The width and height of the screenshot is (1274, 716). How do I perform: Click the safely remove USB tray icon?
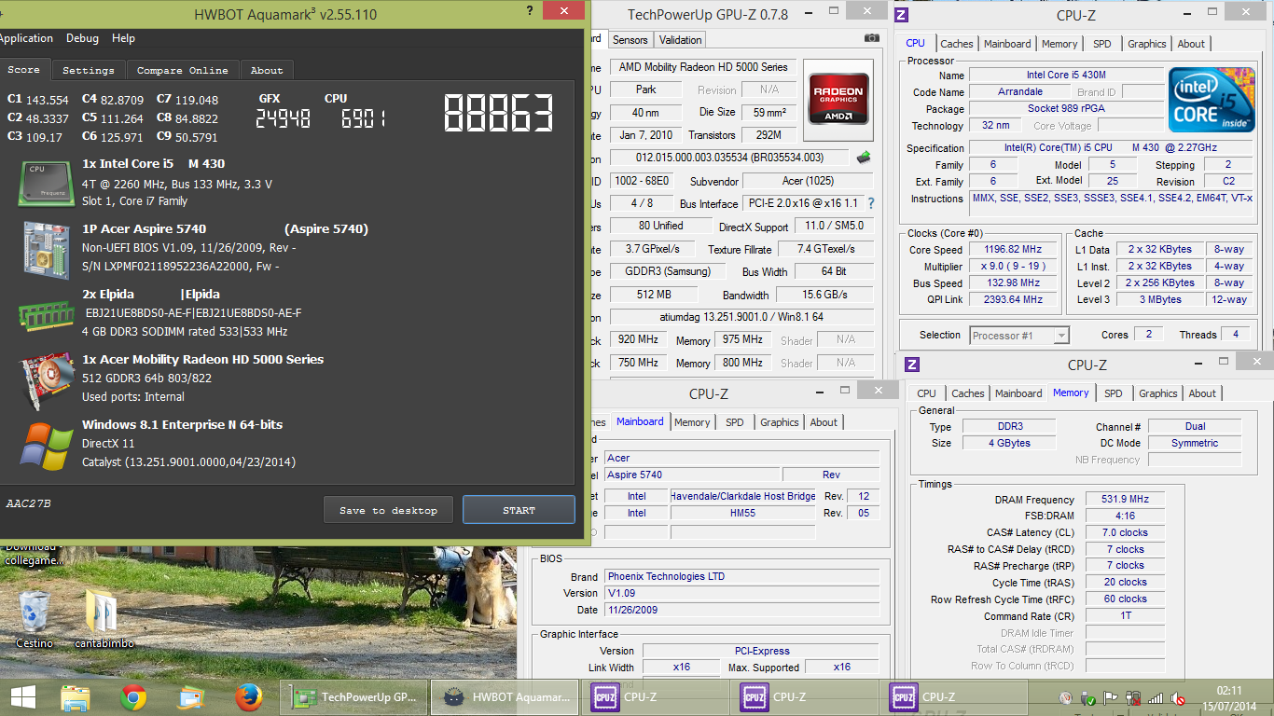click(x=1088, y=698)
